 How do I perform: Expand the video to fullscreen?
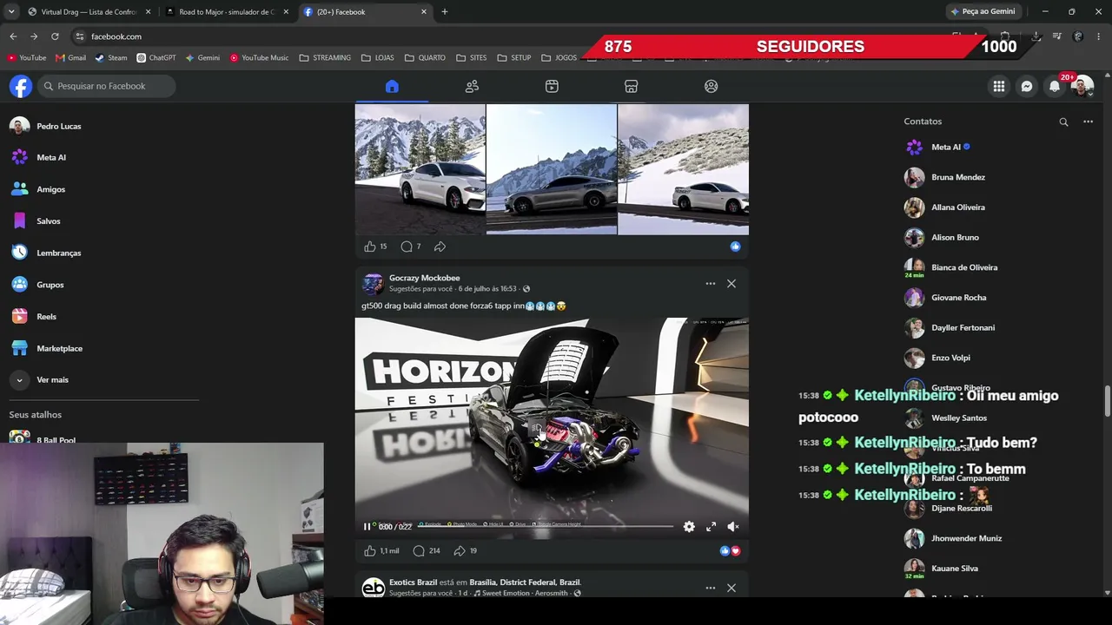tap(712, 527)
